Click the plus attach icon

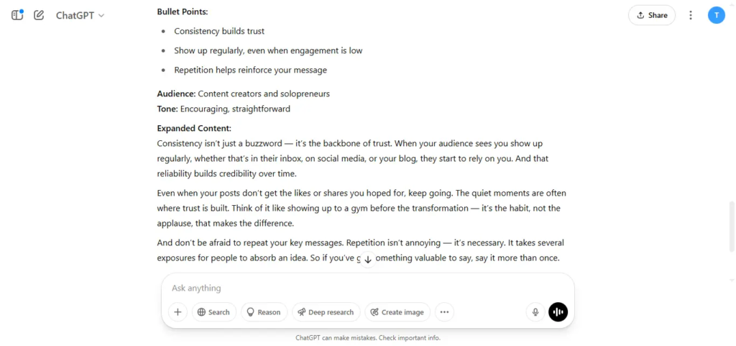click(x=178, y=312)
